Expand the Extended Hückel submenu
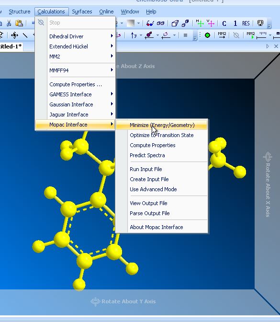Viewport: 280px width, 322px height. click(75, 46)
